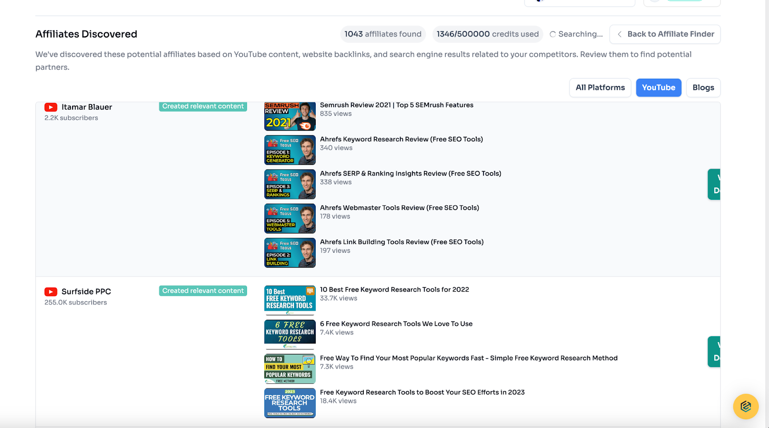This screenshot has height=428, width=769.
Task: Click 338 views text
Action: (x=336, y=182)
